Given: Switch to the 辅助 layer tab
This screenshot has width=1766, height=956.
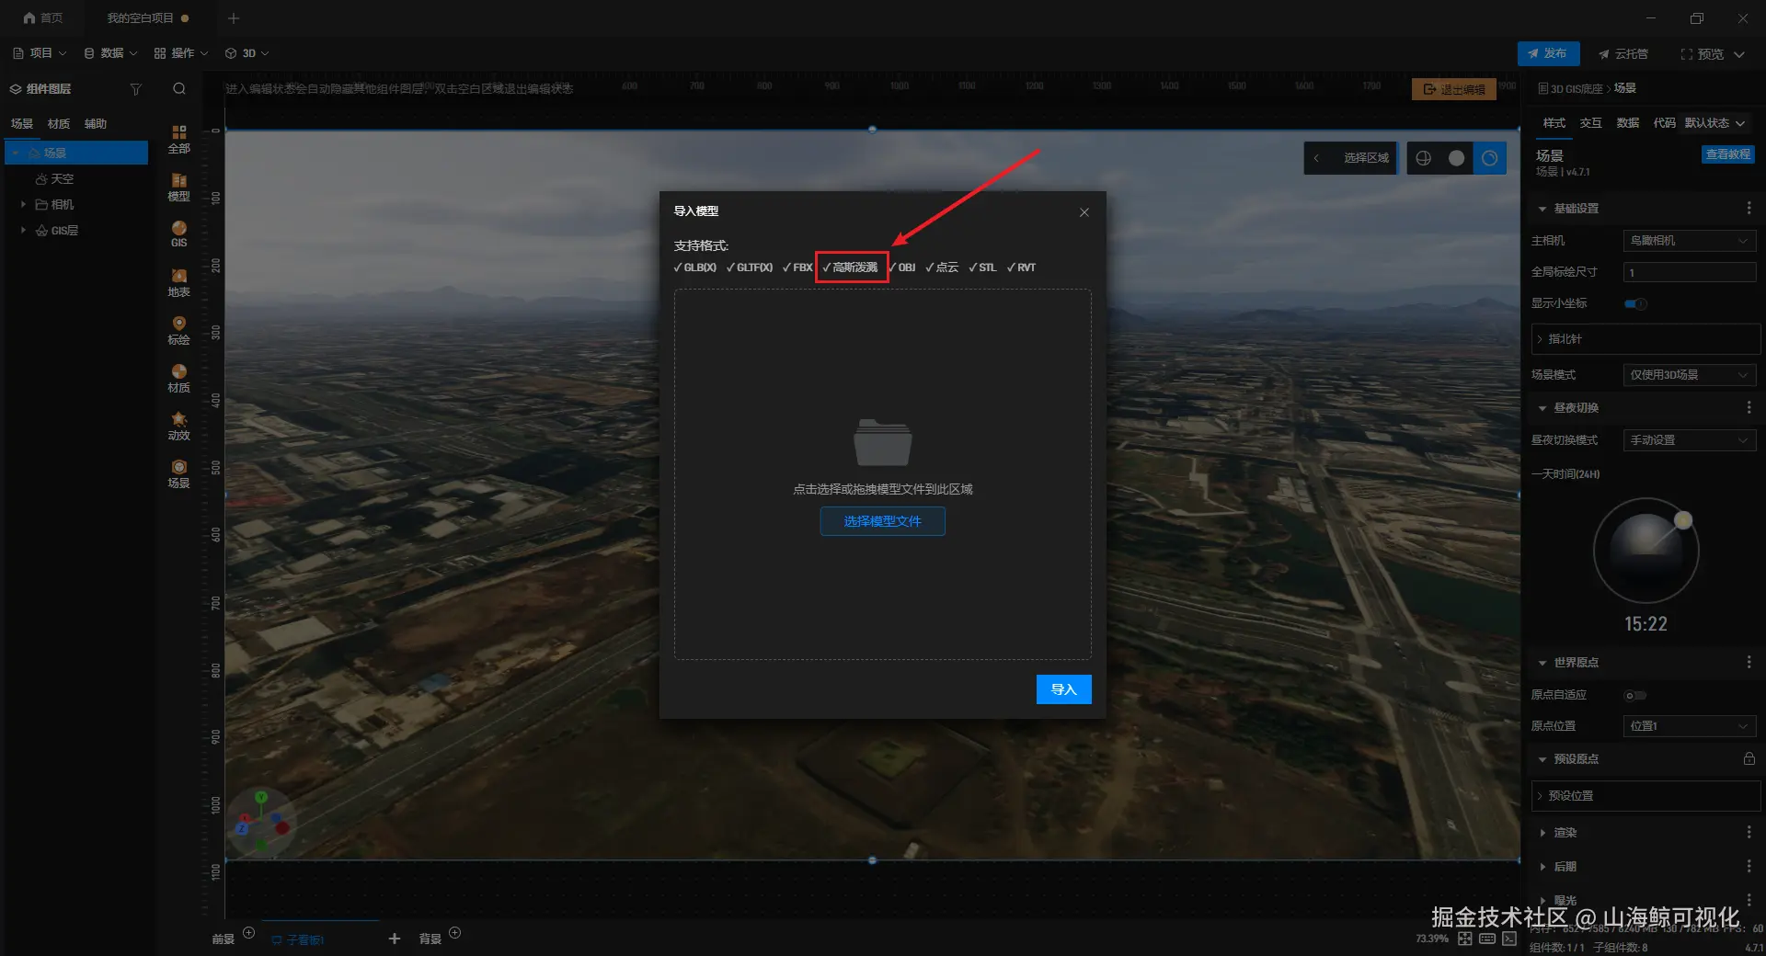Looking at the screenshot, I should [x=96, y=124].
